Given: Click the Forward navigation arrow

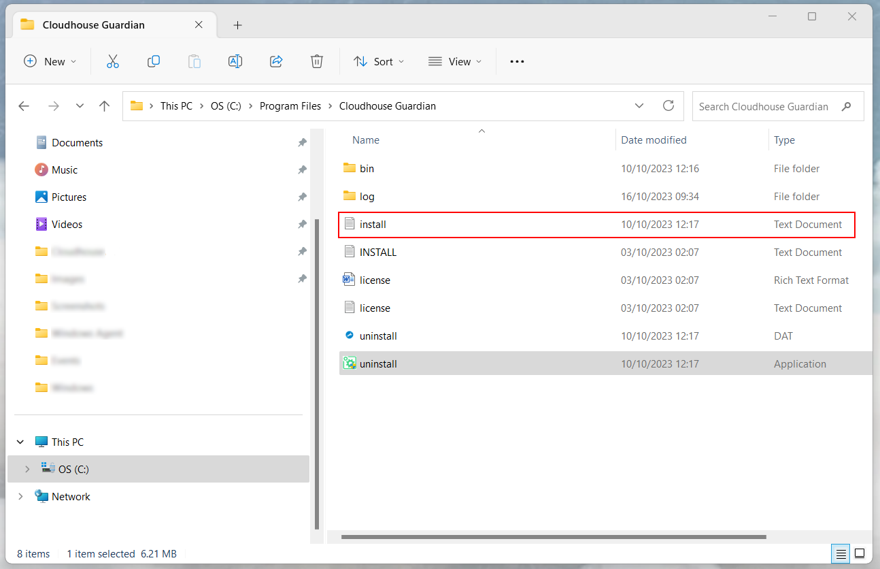Looking at the screenshot, I should point(54,106).
